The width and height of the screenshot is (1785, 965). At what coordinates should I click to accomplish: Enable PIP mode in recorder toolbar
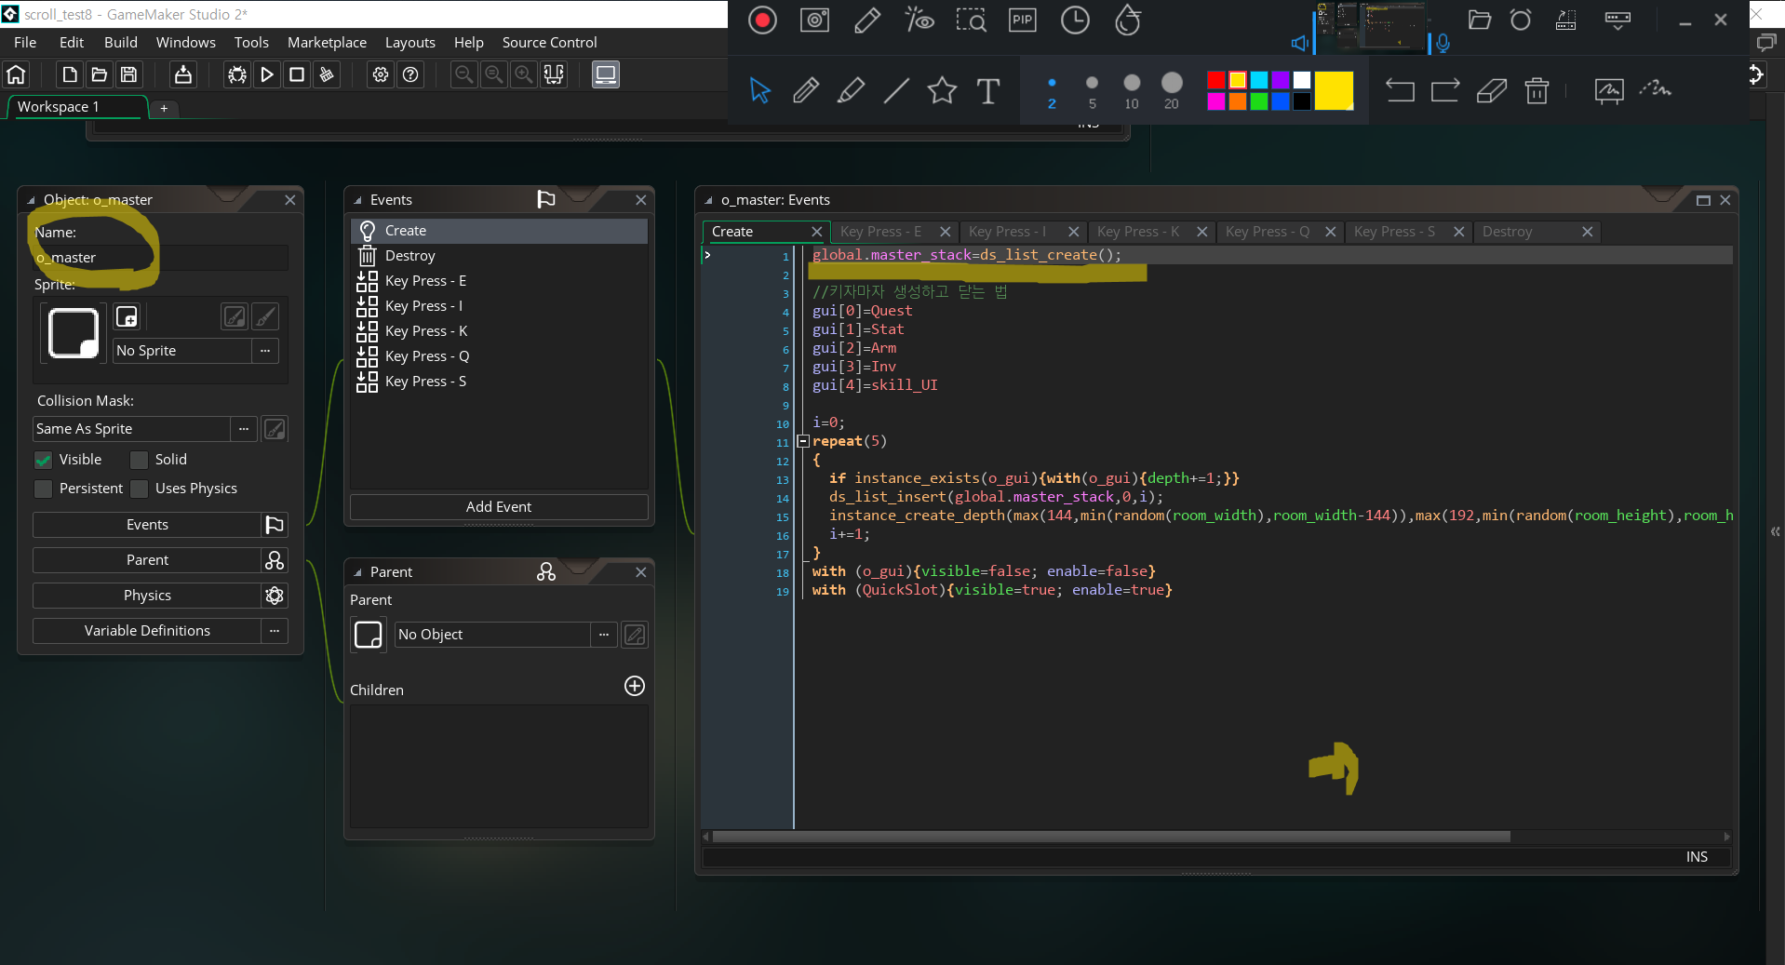point(1022,20)
